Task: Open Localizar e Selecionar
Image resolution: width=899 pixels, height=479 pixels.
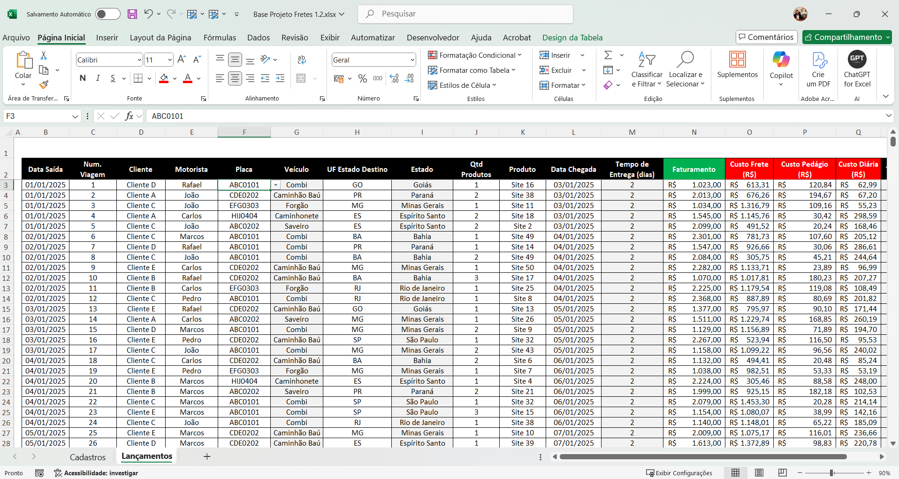Action: tap(686, 70)
